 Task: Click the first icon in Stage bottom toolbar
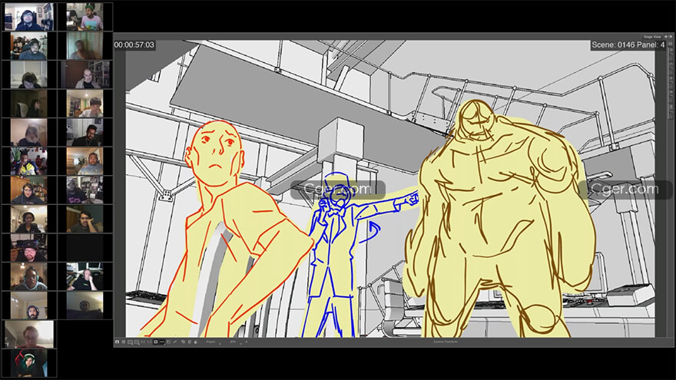coord(117,342)
